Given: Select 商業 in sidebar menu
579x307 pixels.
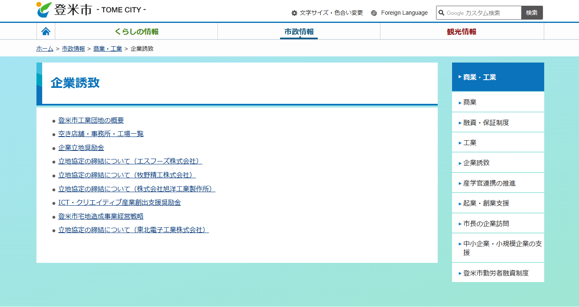Looking at the screenshot, I should coord(498,102).
